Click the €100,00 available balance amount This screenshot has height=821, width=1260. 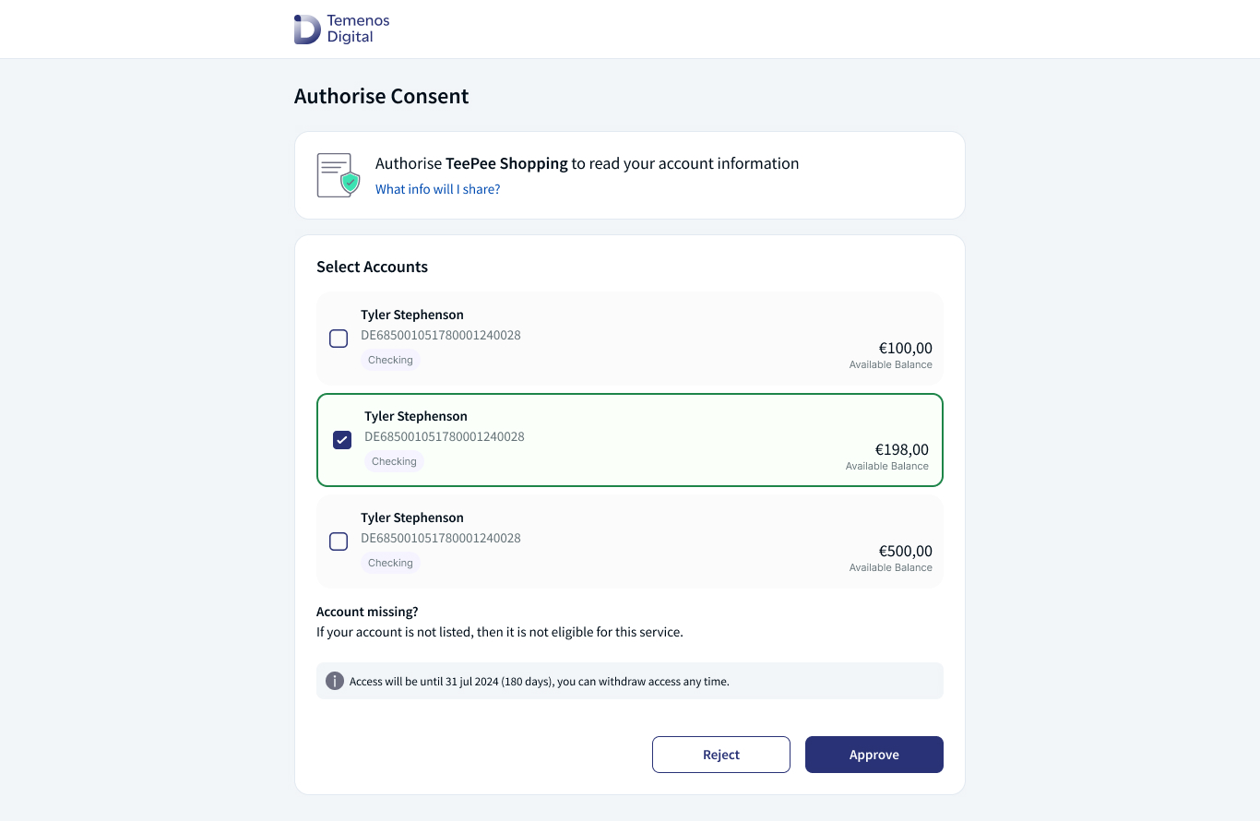[905, 348]
